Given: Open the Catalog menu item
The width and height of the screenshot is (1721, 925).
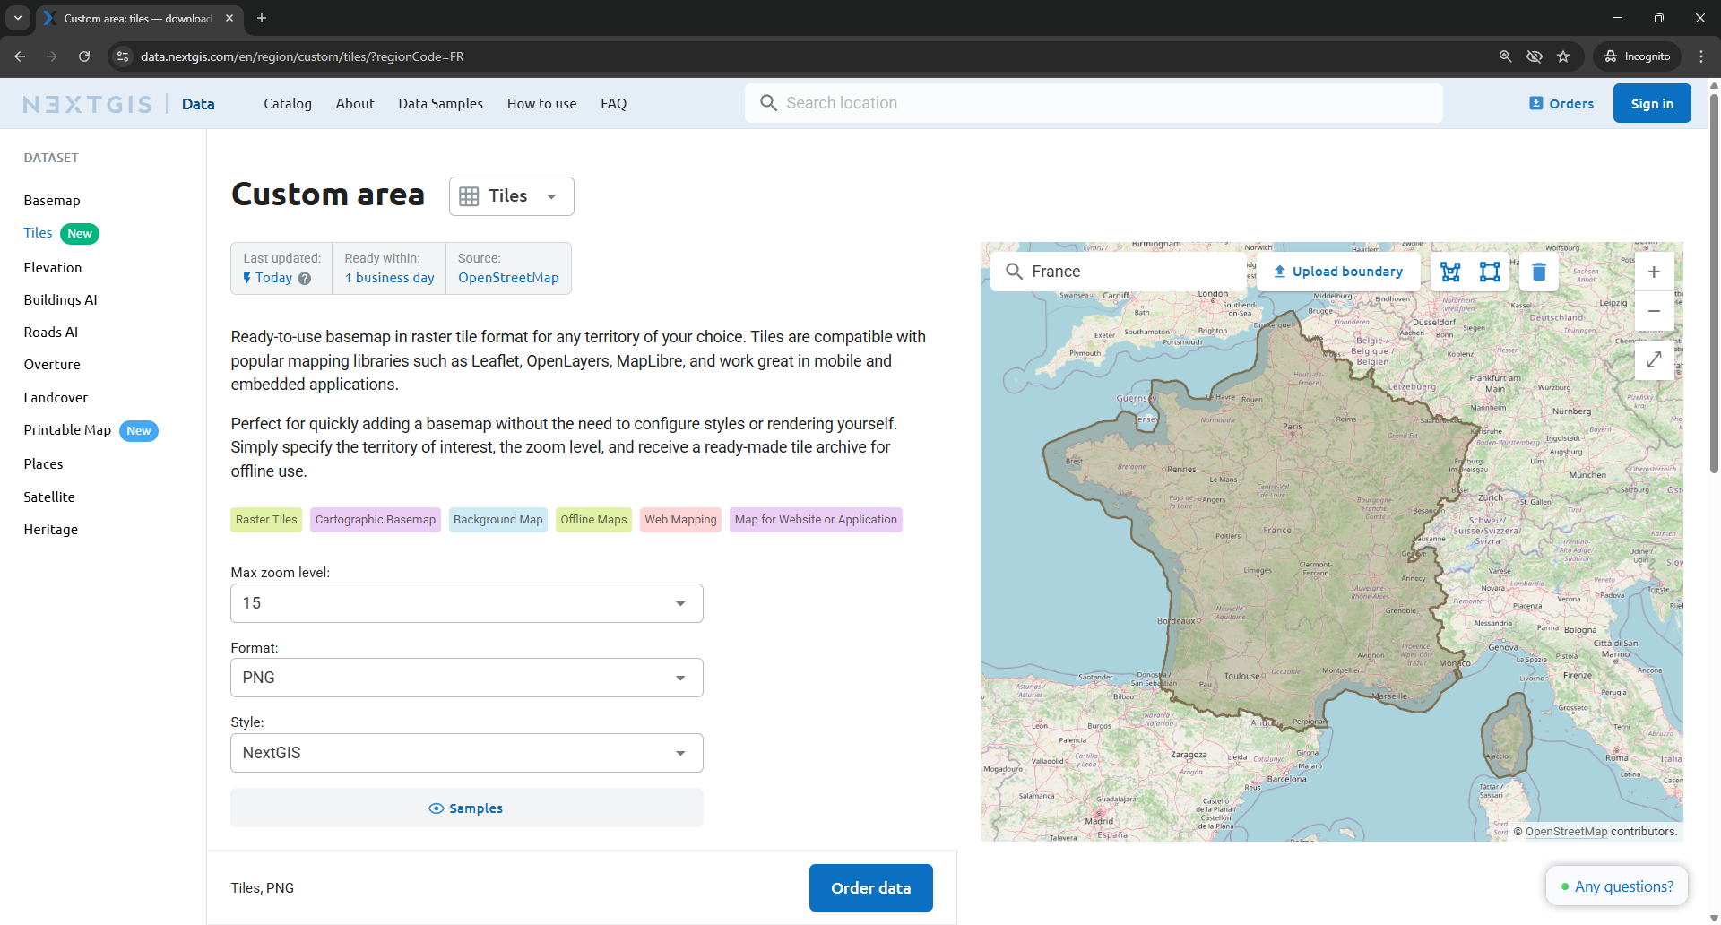Looking at the screenshot, I should coord(288,104).
